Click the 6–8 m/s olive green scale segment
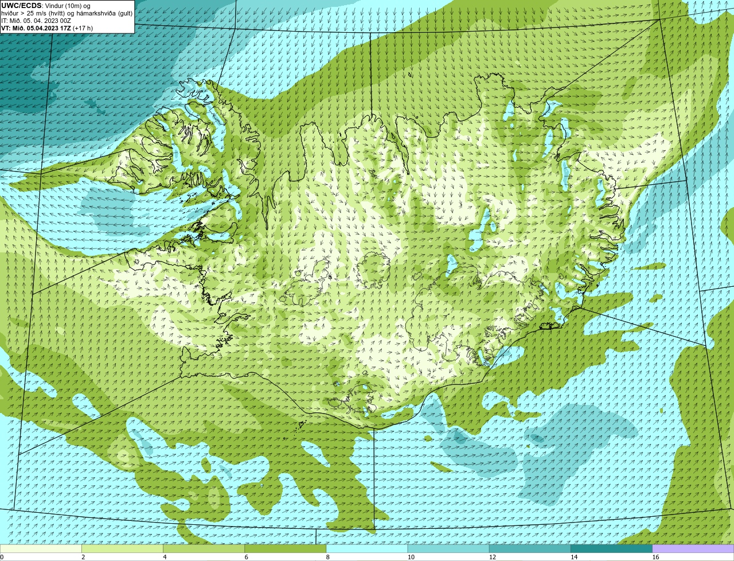 pos(286,548)
